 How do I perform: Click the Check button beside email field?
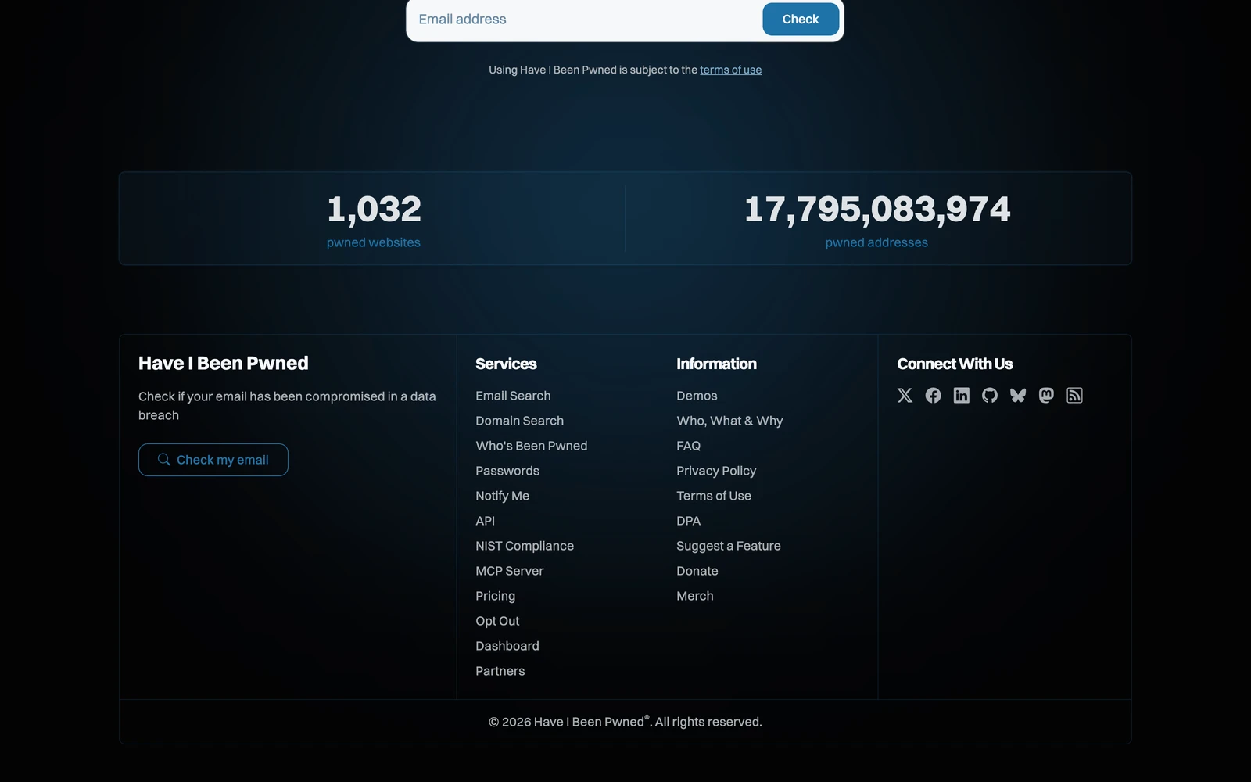(801, 20)
